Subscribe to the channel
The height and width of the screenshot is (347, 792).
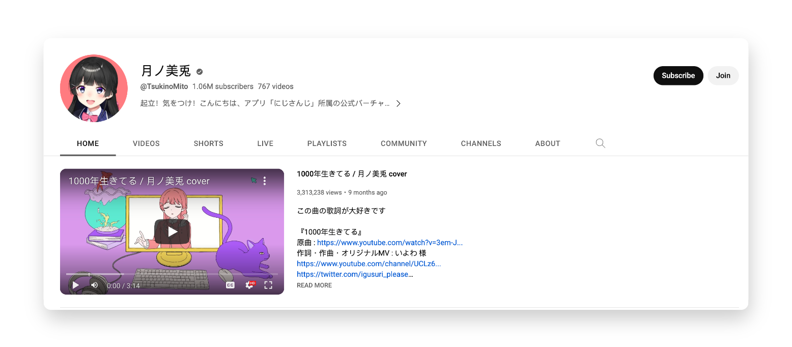tap(678, 75)
